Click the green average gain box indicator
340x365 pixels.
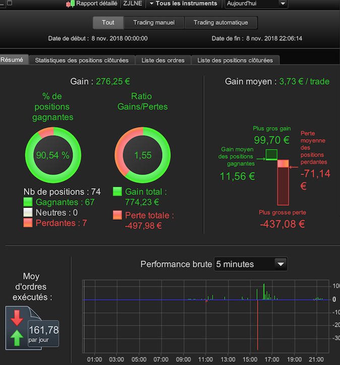pos(271,155)
